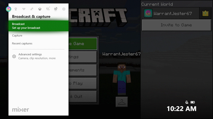The height and width of the screenshot is (119, 213).
Task: Open the Multiplayer tab icon
Action: (x=24, y=9)
